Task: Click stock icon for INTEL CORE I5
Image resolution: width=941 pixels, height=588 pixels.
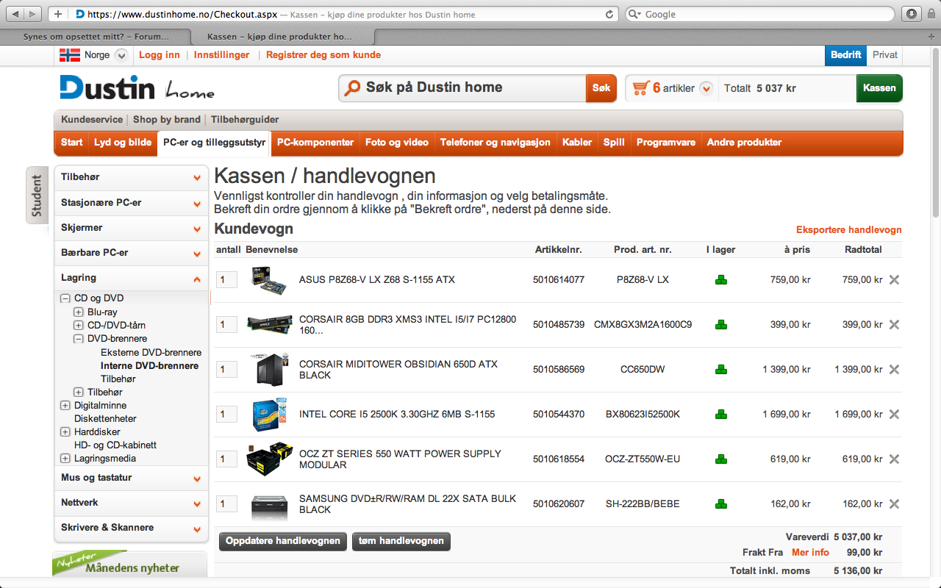Action: pos(720,414)
